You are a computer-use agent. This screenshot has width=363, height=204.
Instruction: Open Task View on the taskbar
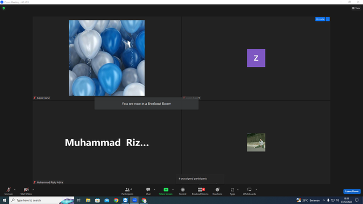point(79,200)
